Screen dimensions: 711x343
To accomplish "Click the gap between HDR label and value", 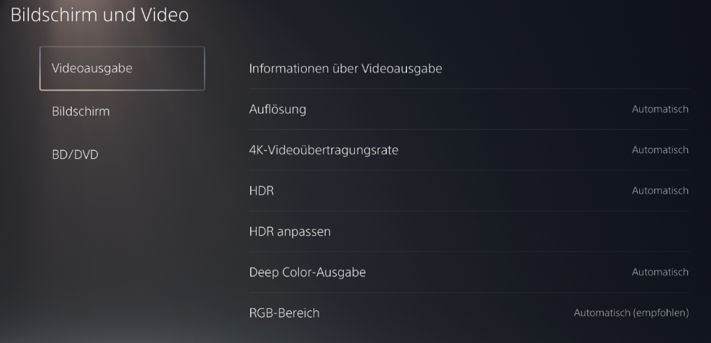I will click(x=450, y=191).
